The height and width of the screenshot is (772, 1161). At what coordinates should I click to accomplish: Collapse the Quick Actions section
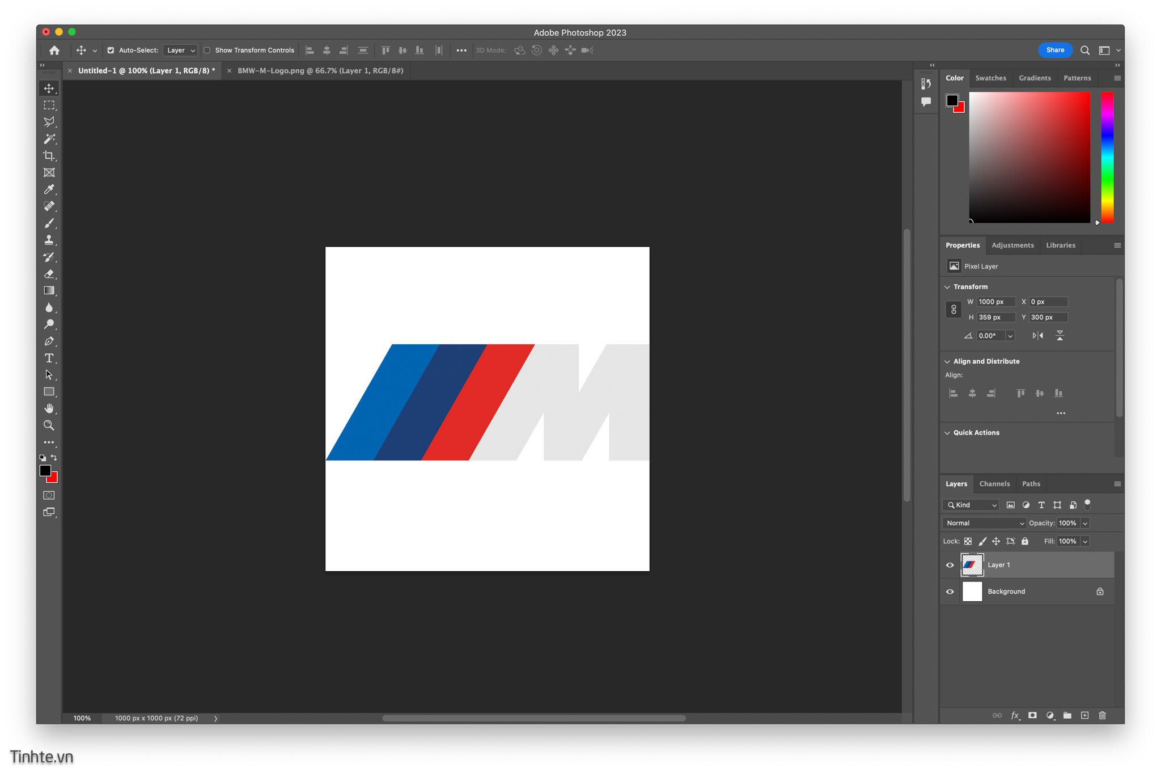pos(947,433)
